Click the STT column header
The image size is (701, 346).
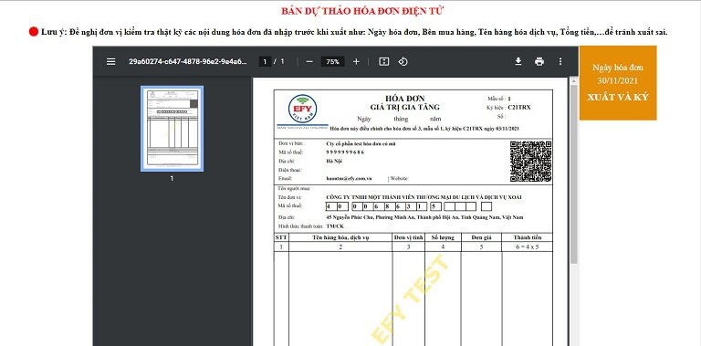281,237
